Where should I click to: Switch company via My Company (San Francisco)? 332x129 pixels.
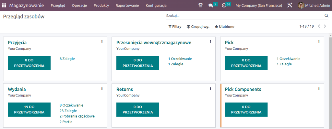[x=259, y=6]
